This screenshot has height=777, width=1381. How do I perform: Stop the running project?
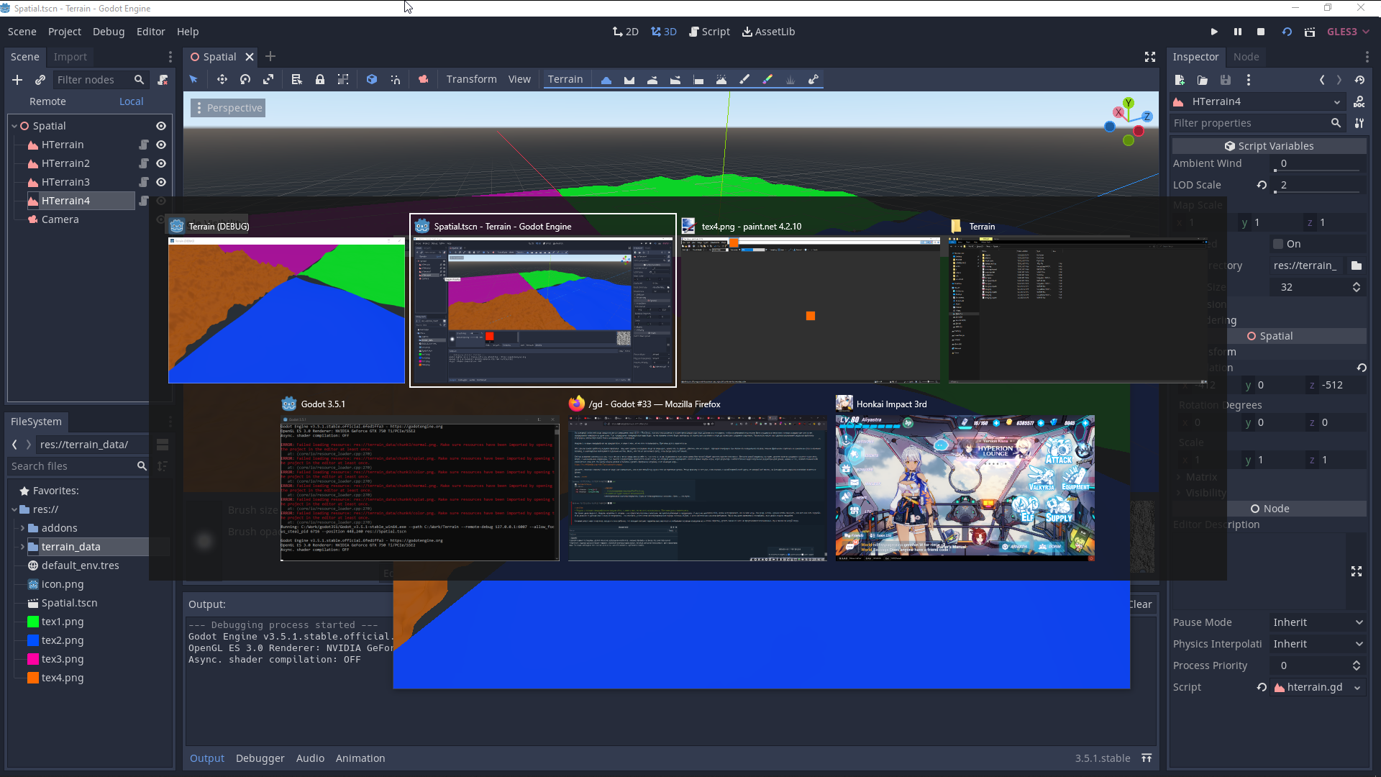pos(1261,32)
